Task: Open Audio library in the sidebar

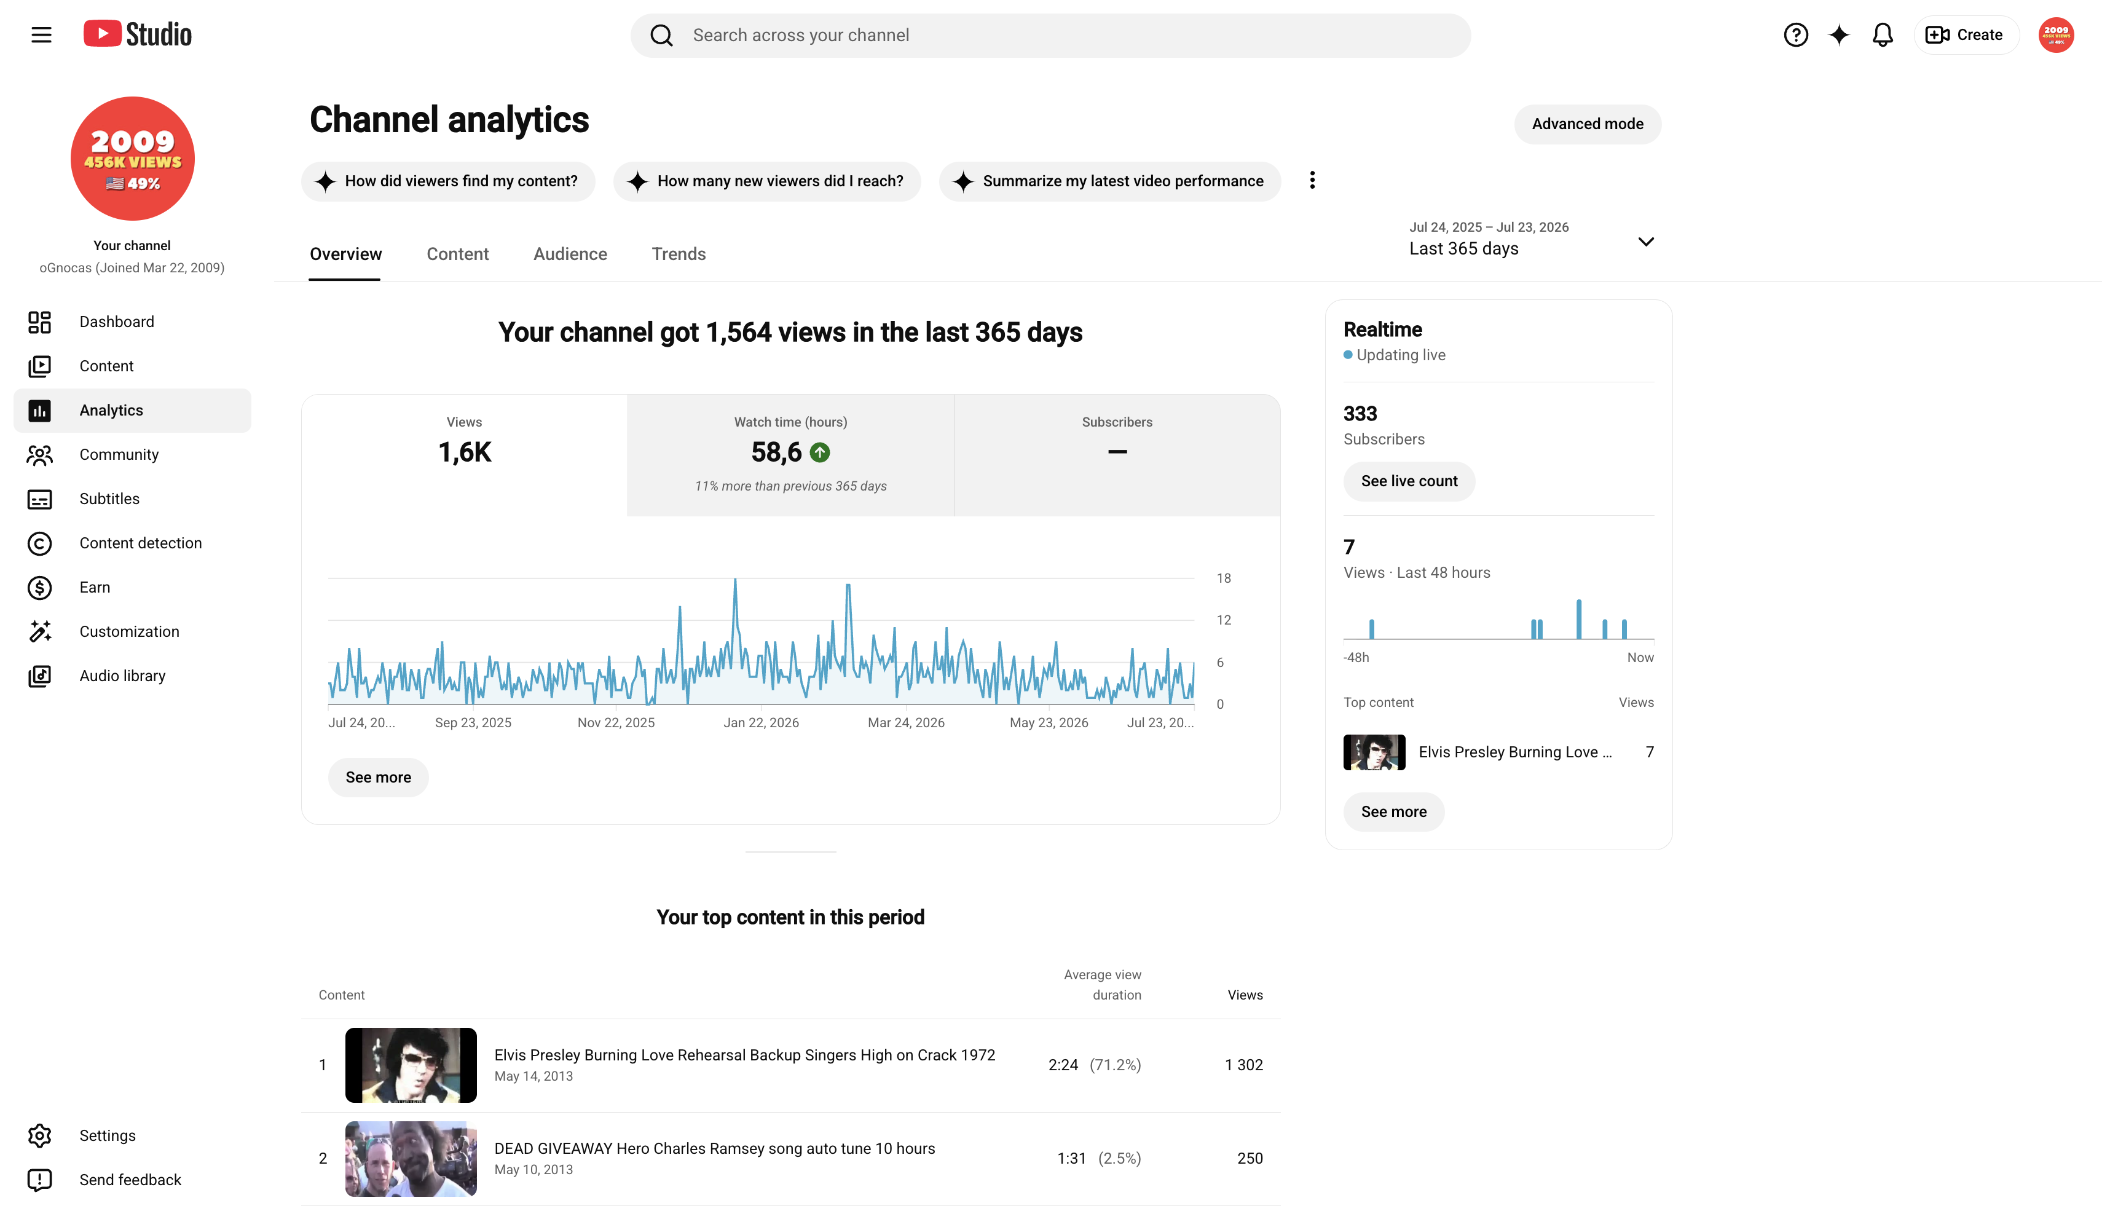Action: (x=132, y=676)
